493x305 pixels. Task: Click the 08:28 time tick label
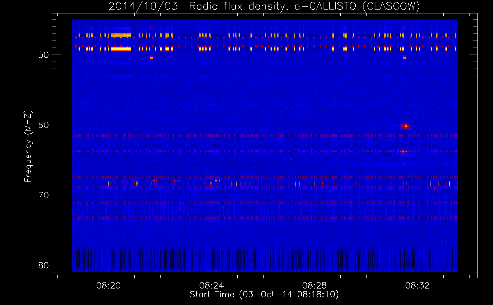314,286
